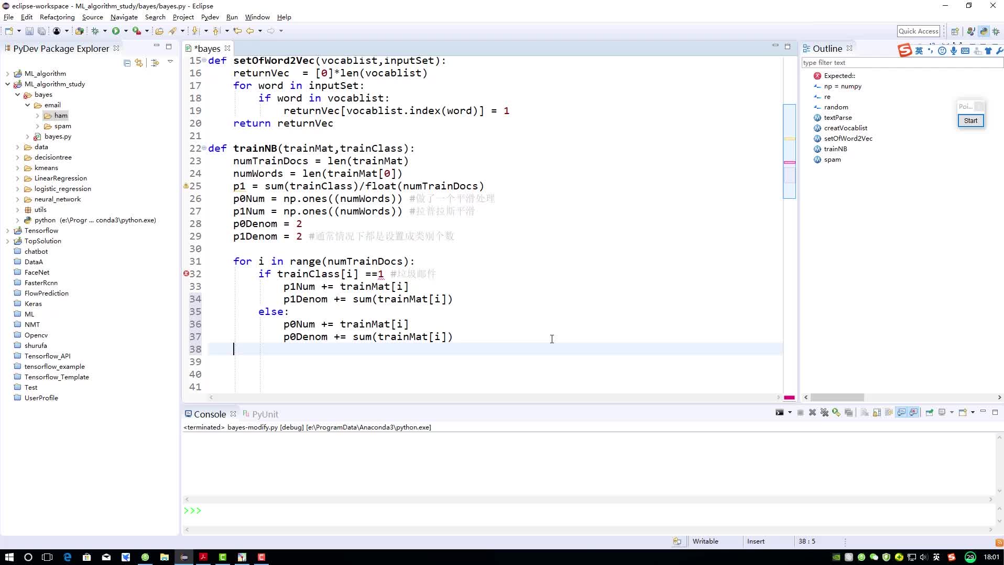Image resolution: width=1004 pixels, height=565 pixels.
Task: Click Microsoft Edge taskbar icon
Action: coord(67,557)
